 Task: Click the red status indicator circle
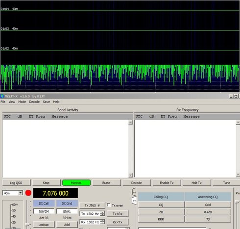[x=28, y=193]
